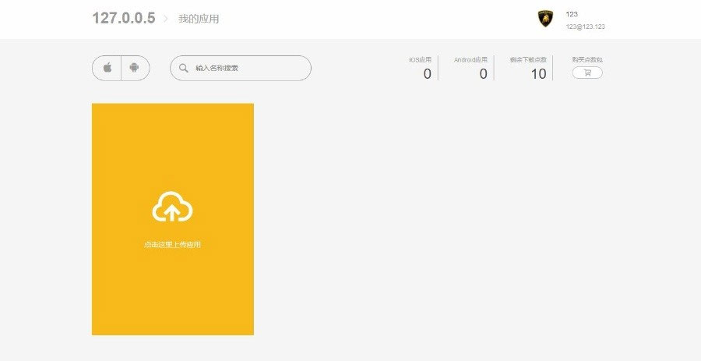Click the iOS应用 label
Screen dimensions: 701x361
pyautogui.click(x=421, y=59)
